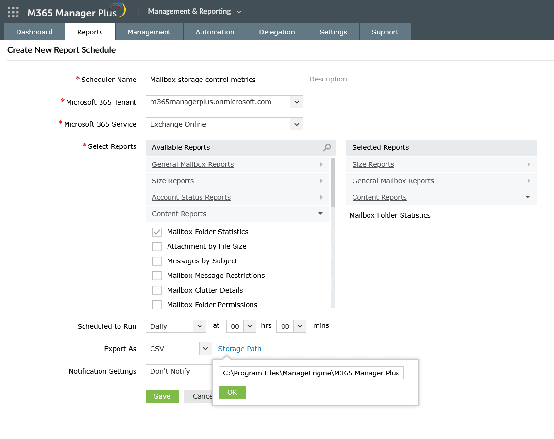554x439 pixels.
Task: Enable the Messages by Subject checkbox
Action: [157, 261]
